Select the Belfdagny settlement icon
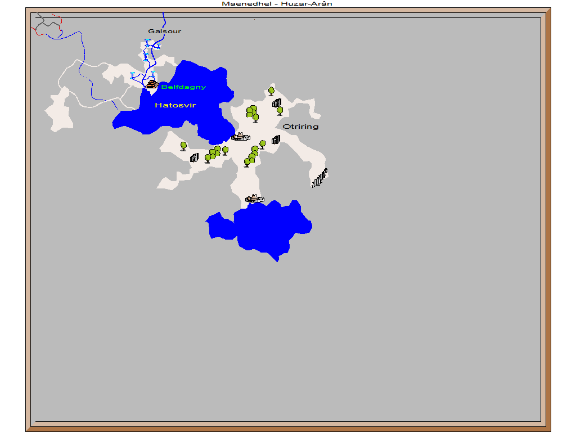Image resolution: width=576 pixels, height=432 pixels. tap(152, 84)
